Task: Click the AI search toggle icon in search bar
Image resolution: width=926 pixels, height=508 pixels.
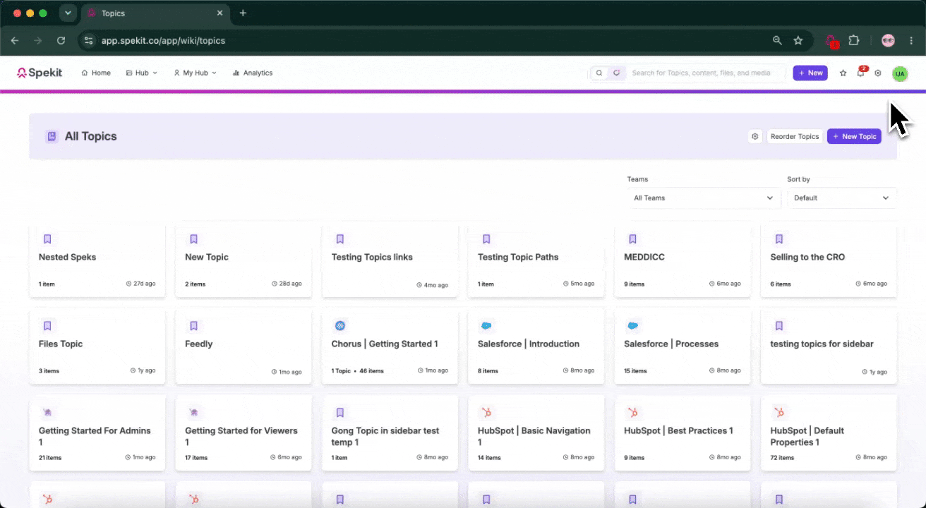Action: (x=616, y=73)
